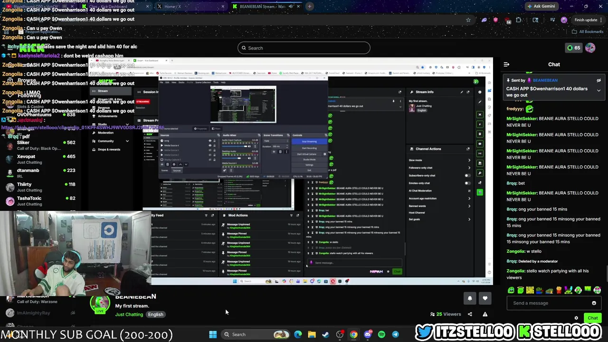Click Ask Gemini in Chrome
Viewport: 608px width, 342px height.
541,7
